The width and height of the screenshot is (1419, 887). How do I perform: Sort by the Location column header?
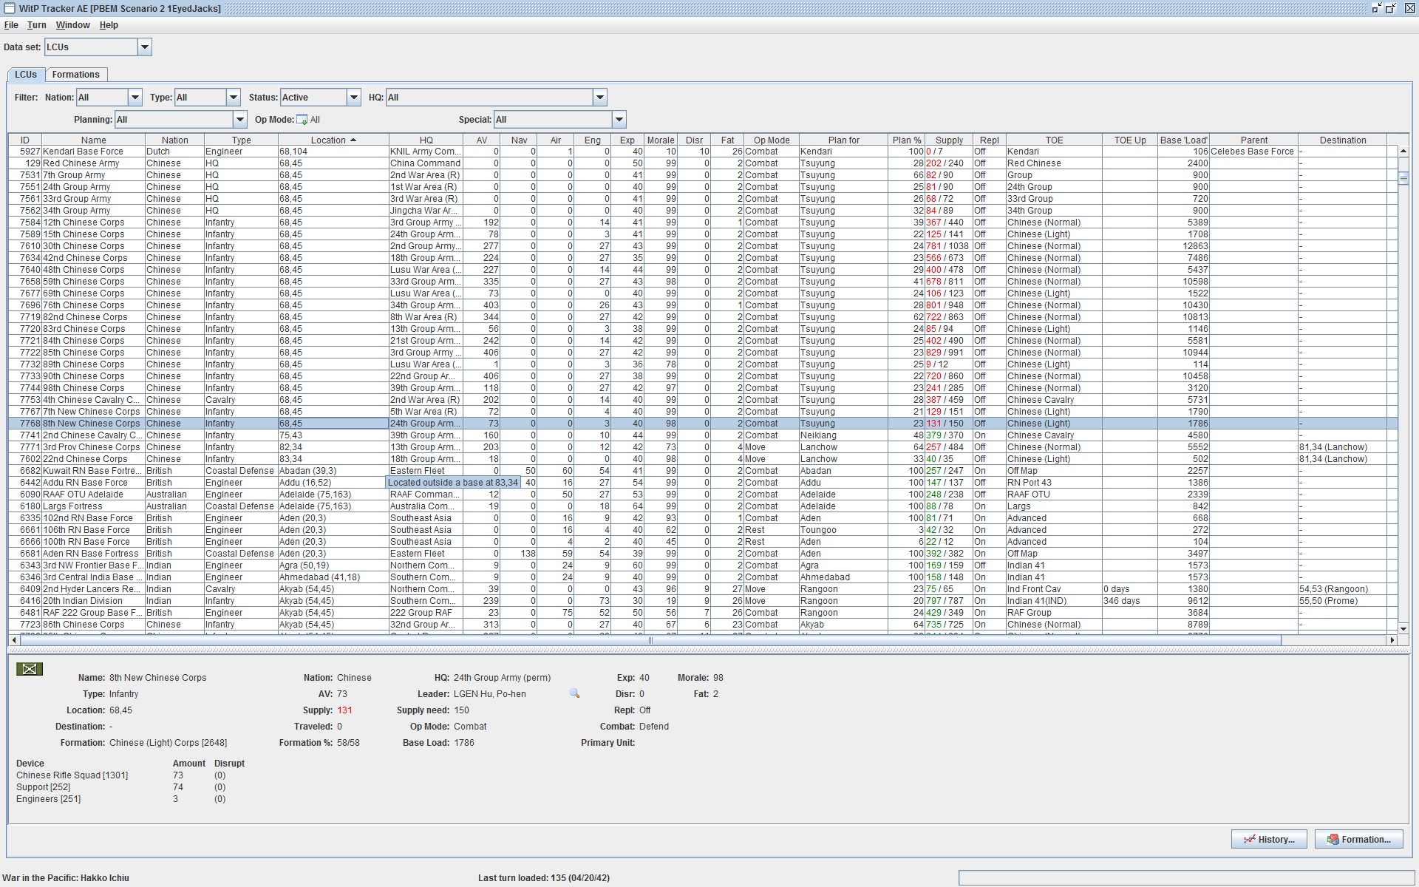(333, 140)
